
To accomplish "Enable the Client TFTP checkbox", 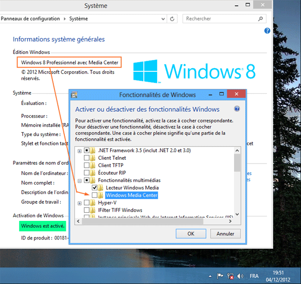I will click(x=87, y=165).
